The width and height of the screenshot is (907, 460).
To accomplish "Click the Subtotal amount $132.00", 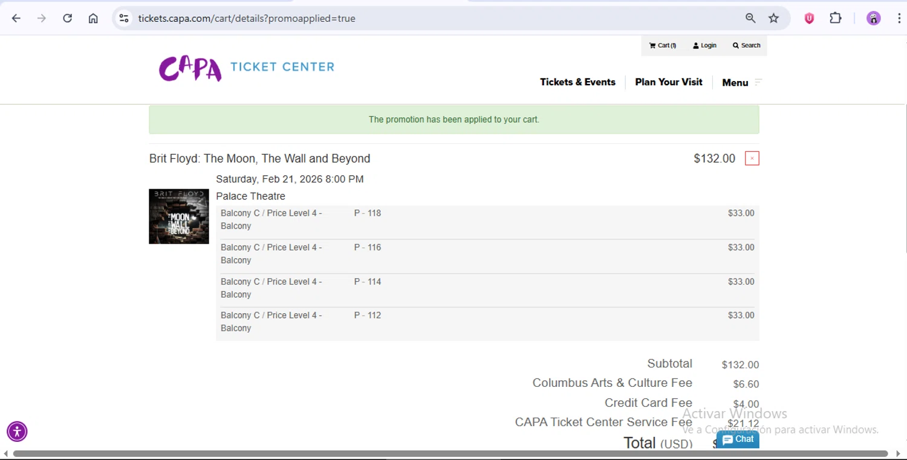I will [x=740, y=365].
